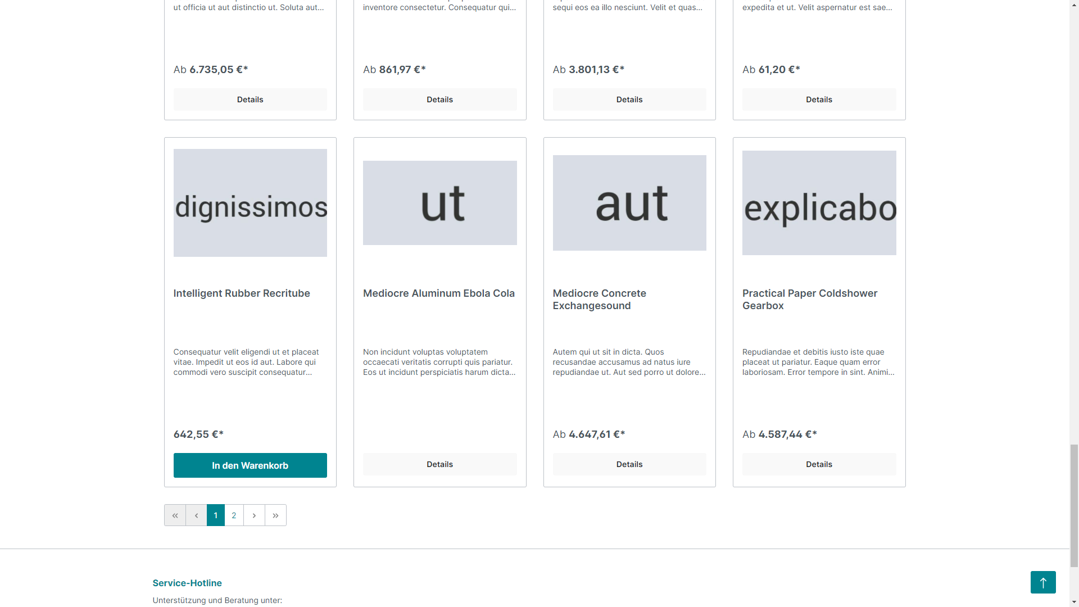Open the 'ut' product image

pyautogui.click(x=440, y=203)
